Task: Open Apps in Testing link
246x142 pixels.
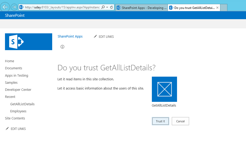Action: click(x=17, y=75)
